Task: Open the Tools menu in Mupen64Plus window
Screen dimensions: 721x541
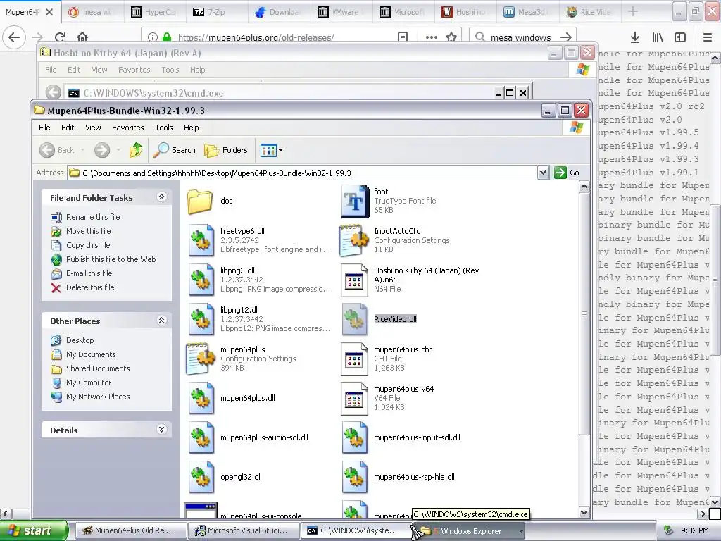Action: pyautogui.click(x=163, y=128)
